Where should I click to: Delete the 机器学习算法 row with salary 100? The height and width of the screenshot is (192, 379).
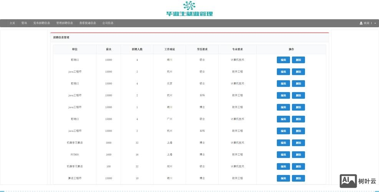[298, 167]
